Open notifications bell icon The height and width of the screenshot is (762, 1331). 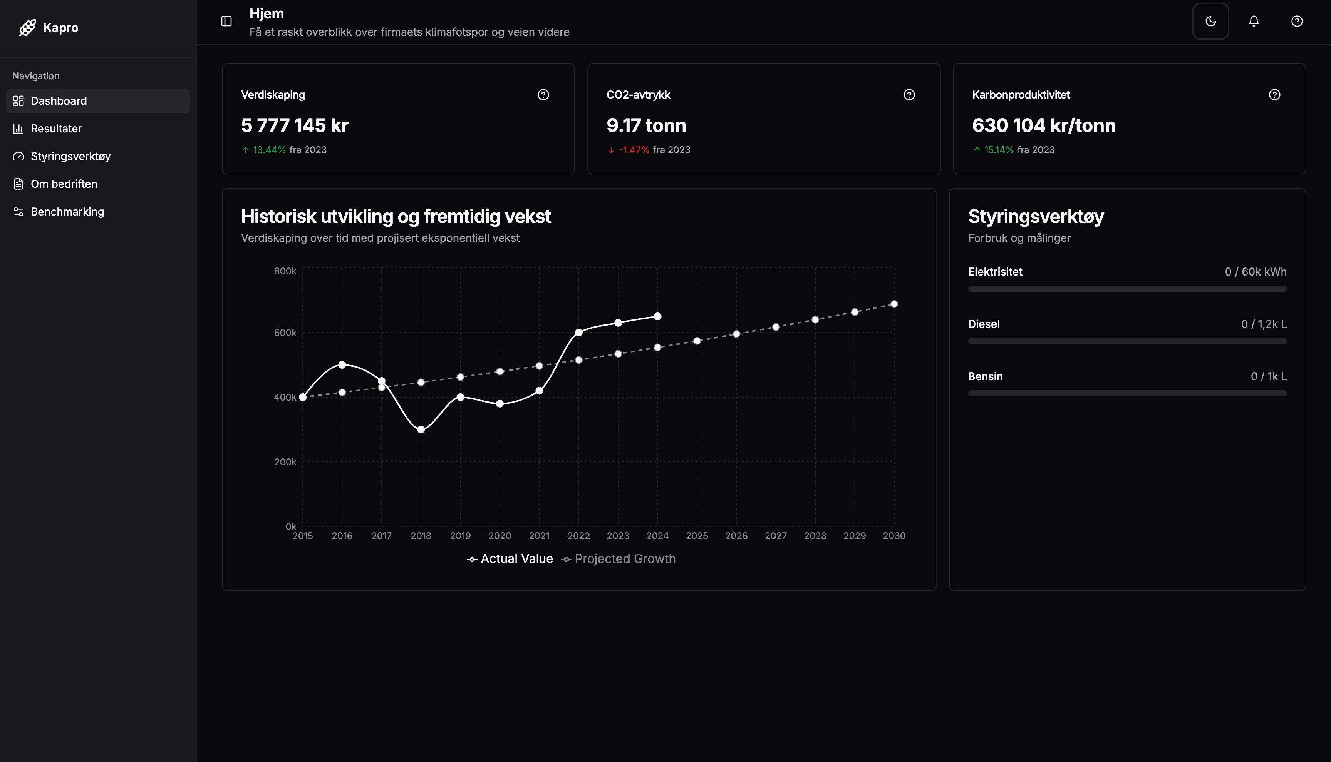[1254, 22]
